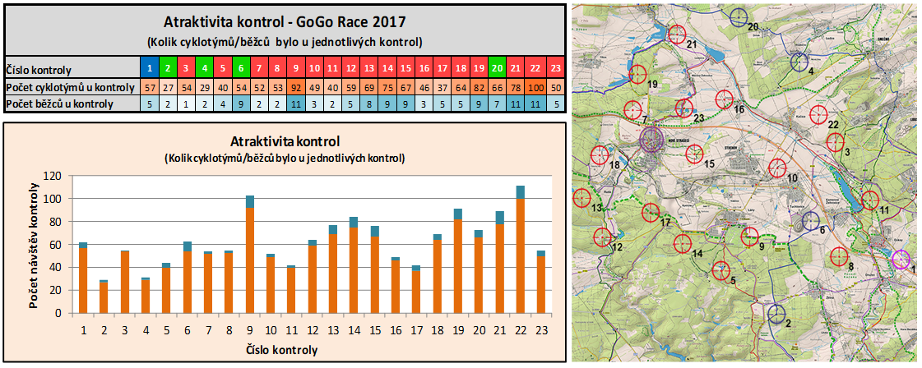Click cyclist count 82 under control 19

point(478,87)
